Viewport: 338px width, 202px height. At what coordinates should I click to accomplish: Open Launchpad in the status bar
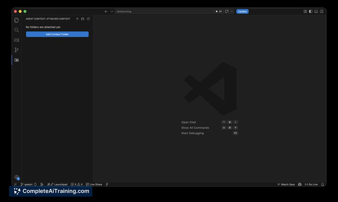click(x=57, y=184)
